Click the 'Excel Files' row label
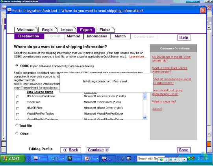This screenshot has height=166, width=213. [x=33, y=102]
